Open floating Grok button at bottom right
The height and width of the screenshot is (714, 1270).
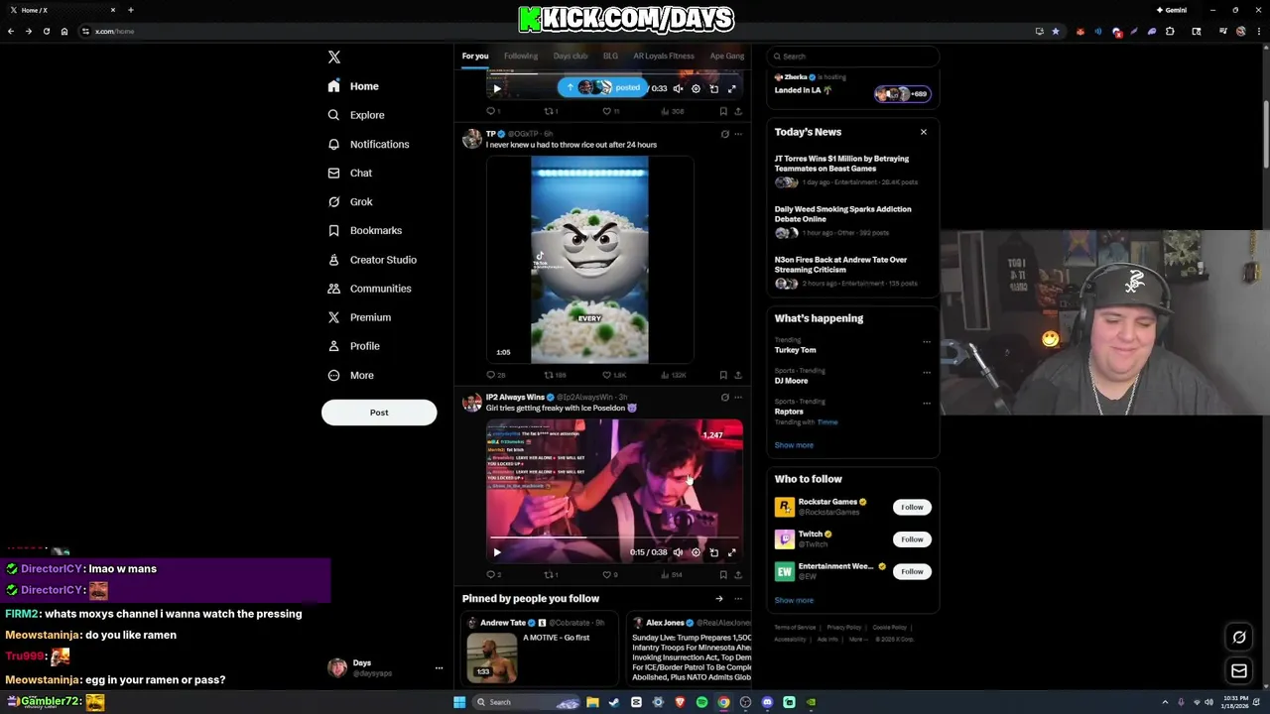[1239, 638]
